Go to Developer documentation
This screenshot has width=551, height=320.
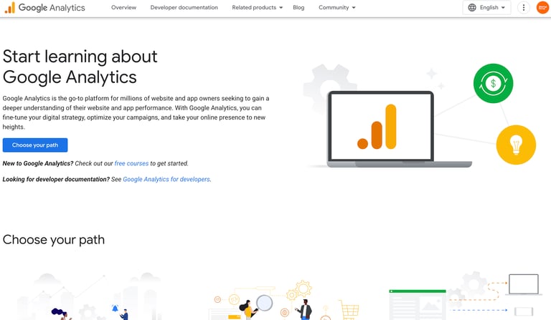point(184,7)
